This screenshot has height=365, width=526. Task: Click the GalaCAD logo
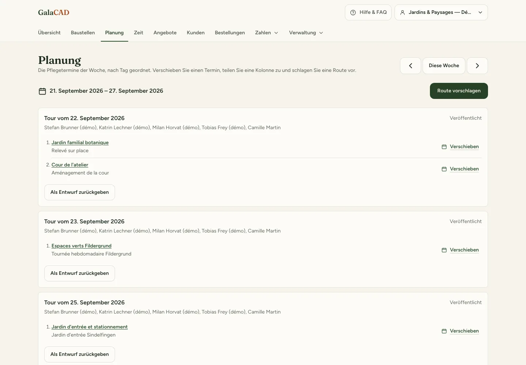click(54, 12)
